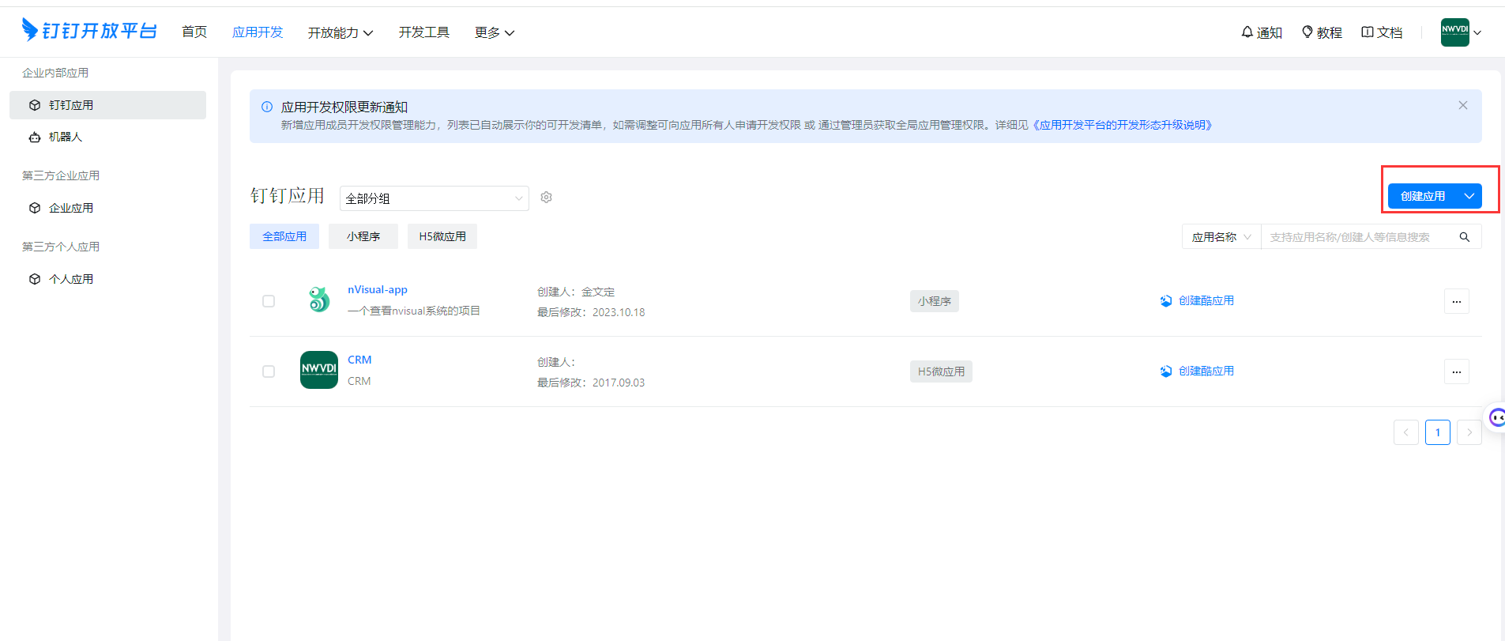Expand the arrow beside 创建应用

(1469, 196)
